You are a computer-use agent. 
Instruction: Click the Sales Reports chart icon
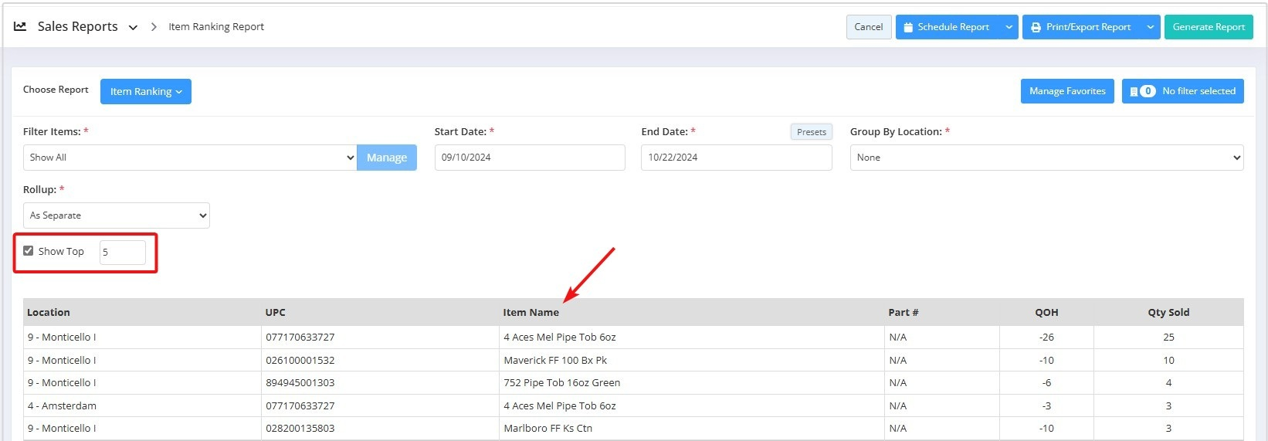tap(20, 26)
